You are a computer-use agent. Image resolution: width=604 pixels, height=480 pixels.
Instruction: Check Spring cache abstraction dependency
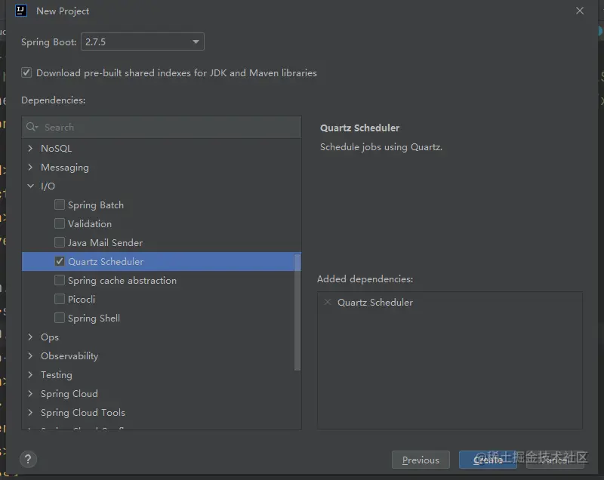[x=60, y=280]
